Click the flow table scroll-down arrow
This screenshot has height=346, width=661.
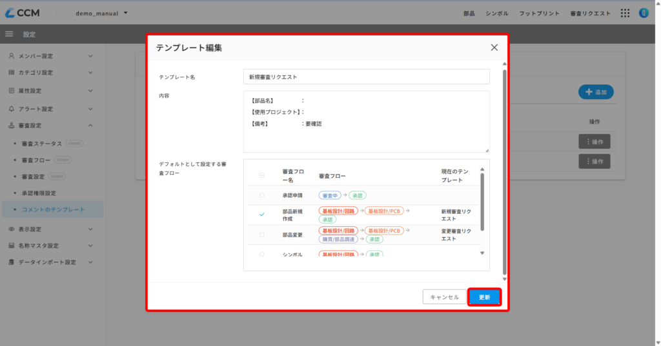[482, 253]
